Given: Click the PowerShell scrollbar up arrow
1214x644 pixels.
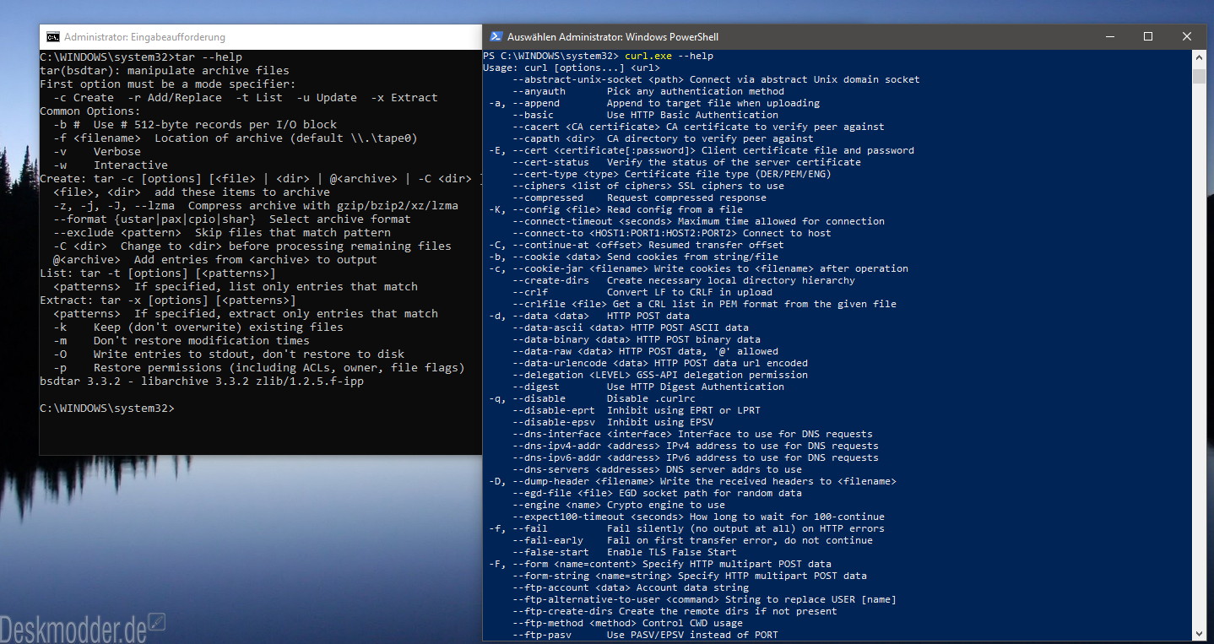Looking at the screenshot, I should (1199, 57).
